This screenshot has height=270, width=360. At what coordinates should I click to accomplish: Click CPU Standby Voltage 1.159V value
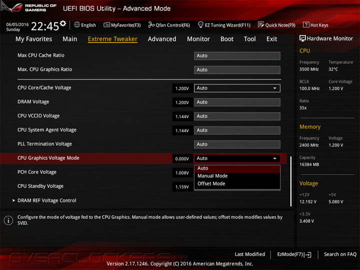pos(182,187)
